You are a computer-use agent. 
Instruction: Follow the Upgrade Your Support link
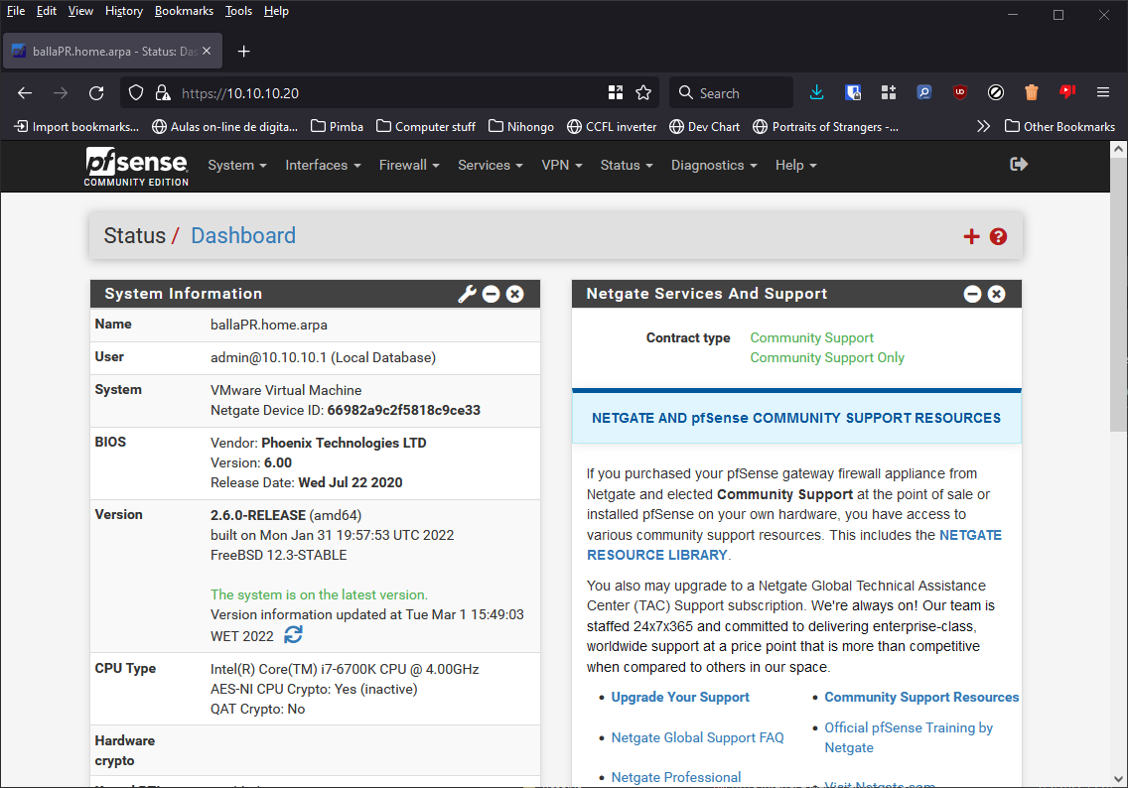[x=680, y=698]
